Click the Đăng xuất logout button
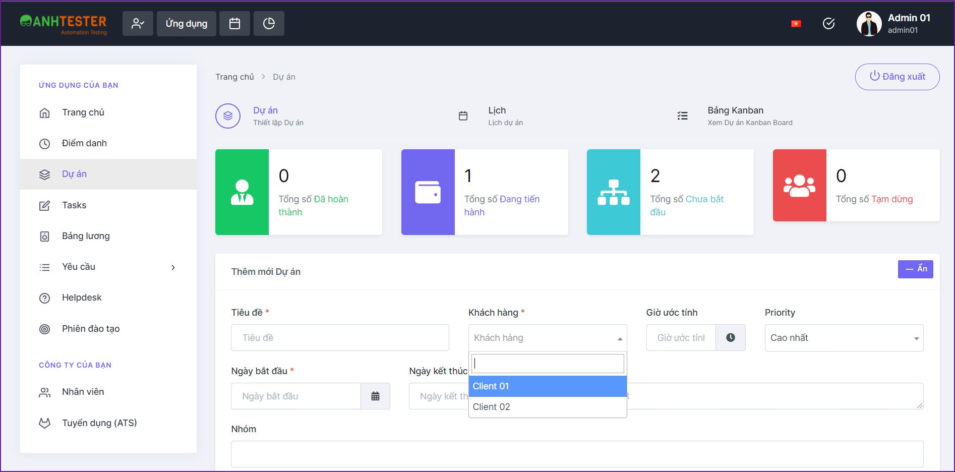955x472 pixels. pyautogui.click(x=897, y=77)
